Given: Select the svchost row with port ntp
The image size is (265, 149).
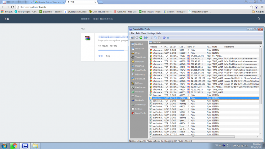Looking at the screenshot, I should [204, 109].
